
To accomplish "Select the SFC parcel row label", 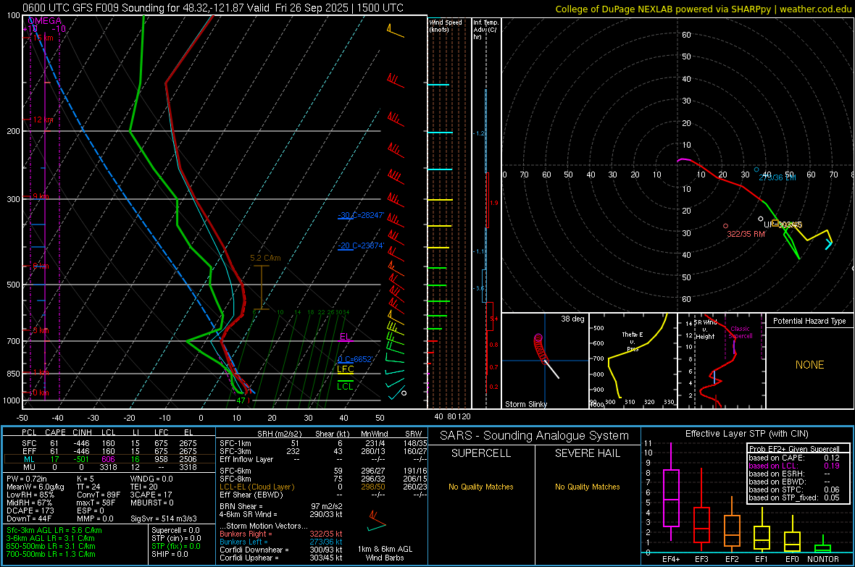I will (x=29, y=443).
